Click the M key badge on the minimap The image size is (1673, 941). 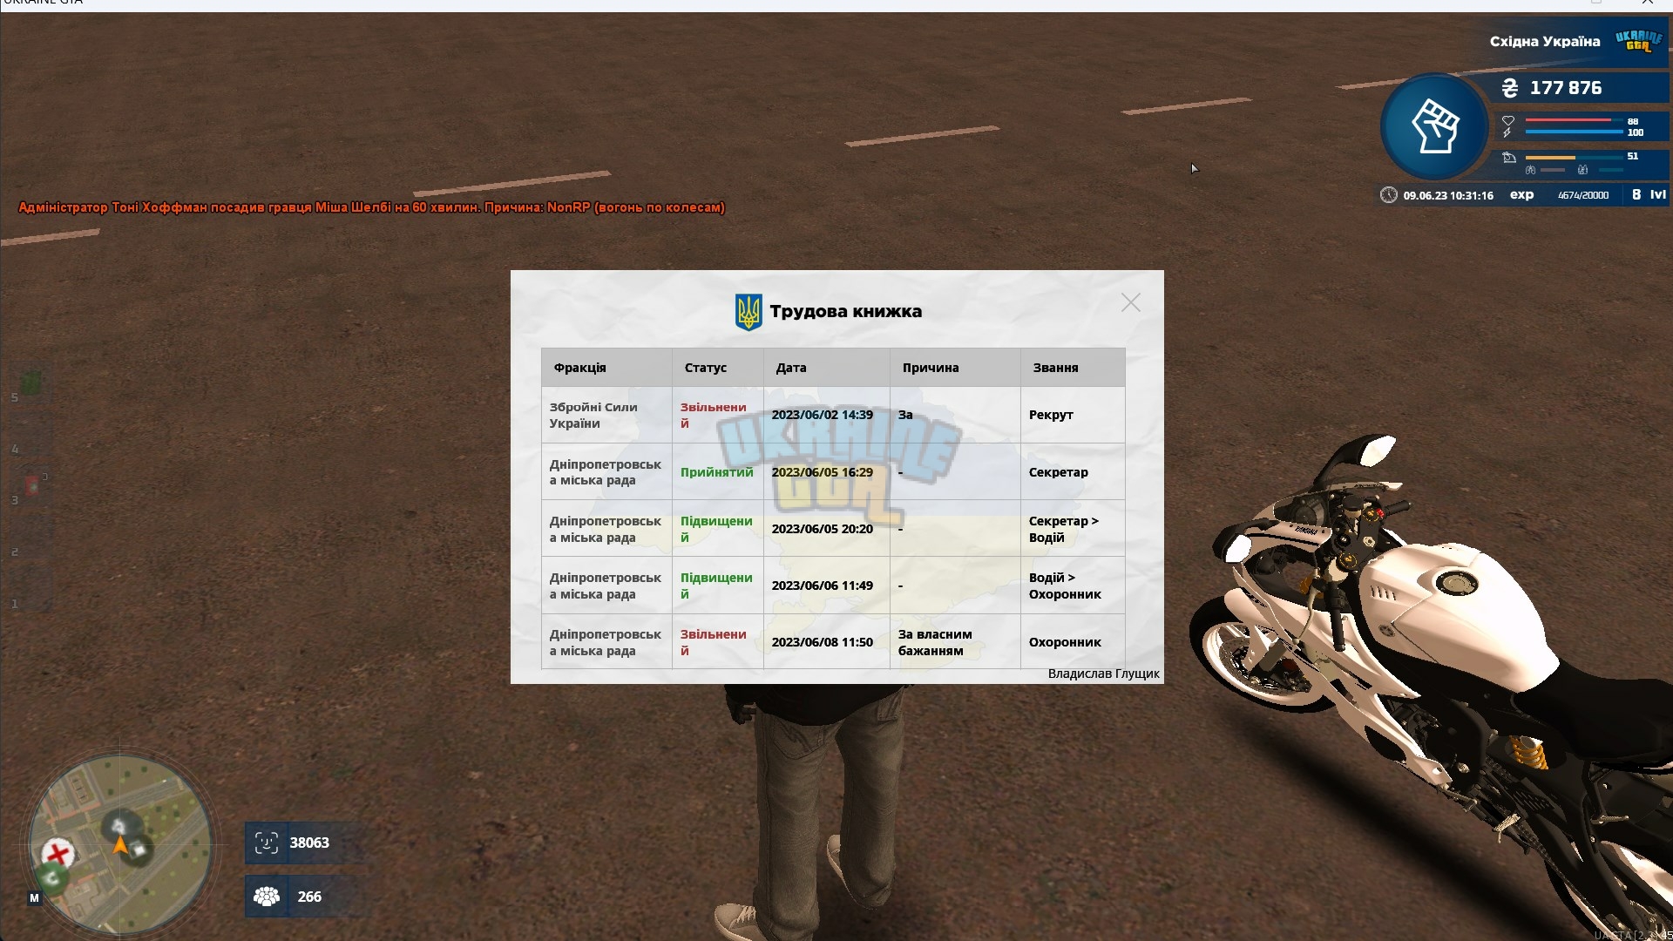pyautogui.click(x=34, y=897)
